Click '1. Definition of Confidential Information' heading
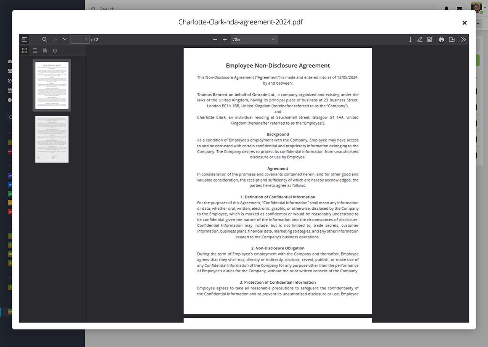The image size is (488, 347). pos(278,197)
